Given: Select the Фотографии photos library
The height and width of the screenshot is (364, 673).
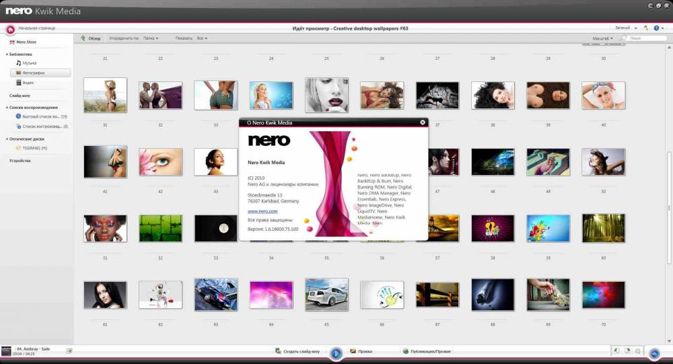Looking at the screenshot, I should pos(40,73).
